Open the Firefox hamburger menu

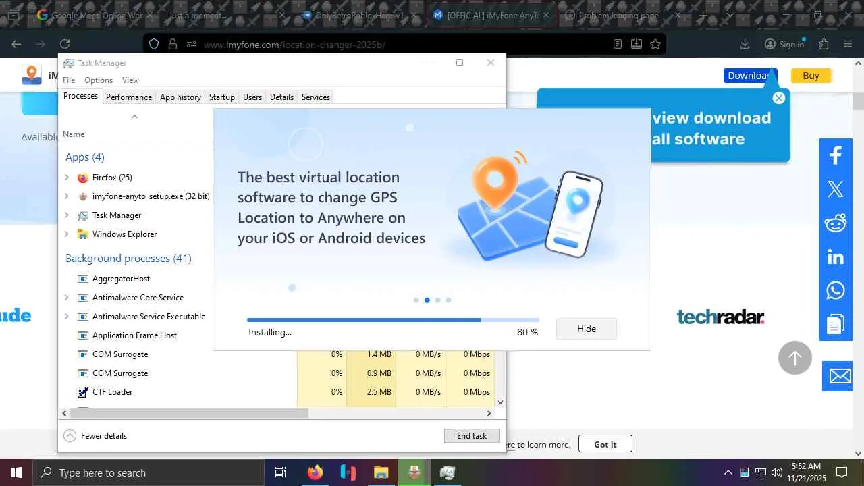pos(848,44)
